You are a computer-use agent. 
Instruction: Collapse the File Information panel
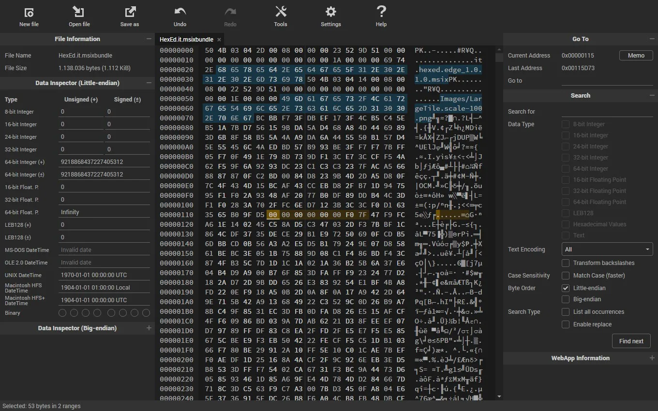coord(149,39)
